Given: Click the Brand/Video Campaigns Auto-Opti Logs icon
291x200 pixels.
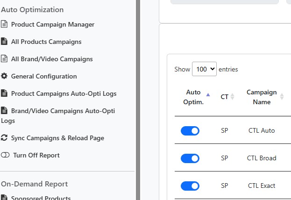Looking at the screenshot, I should click(x=4, y=111).
